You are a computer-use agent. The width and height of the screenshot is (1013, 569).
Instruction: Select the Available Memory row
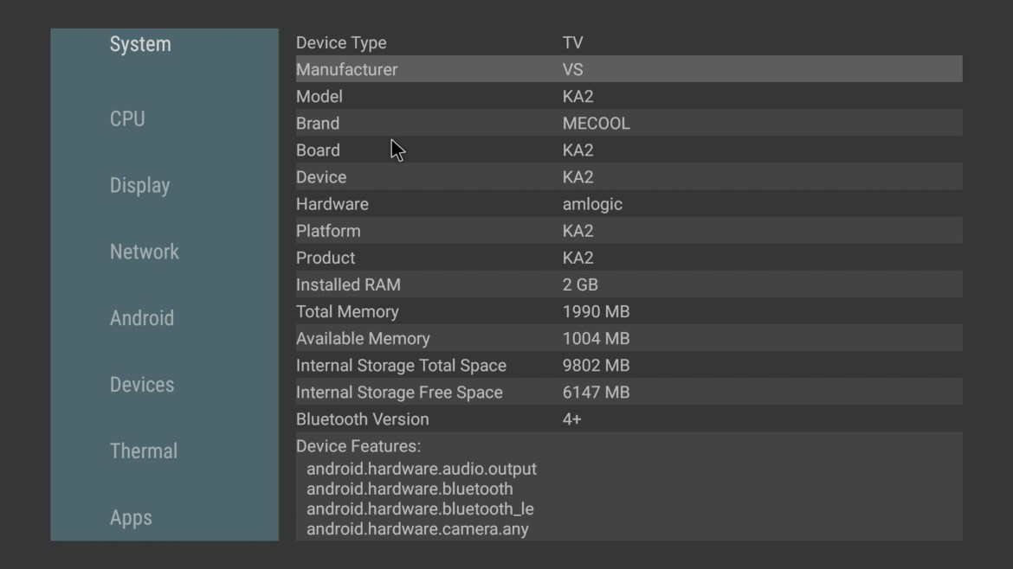pos(629,338)
